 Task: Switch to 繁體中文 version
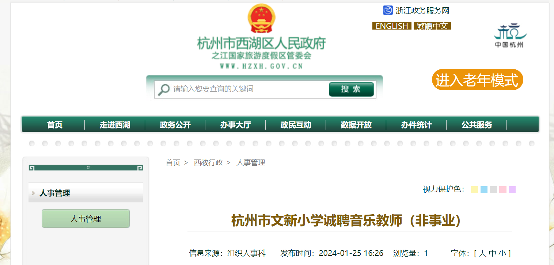[x=432, y=26]
